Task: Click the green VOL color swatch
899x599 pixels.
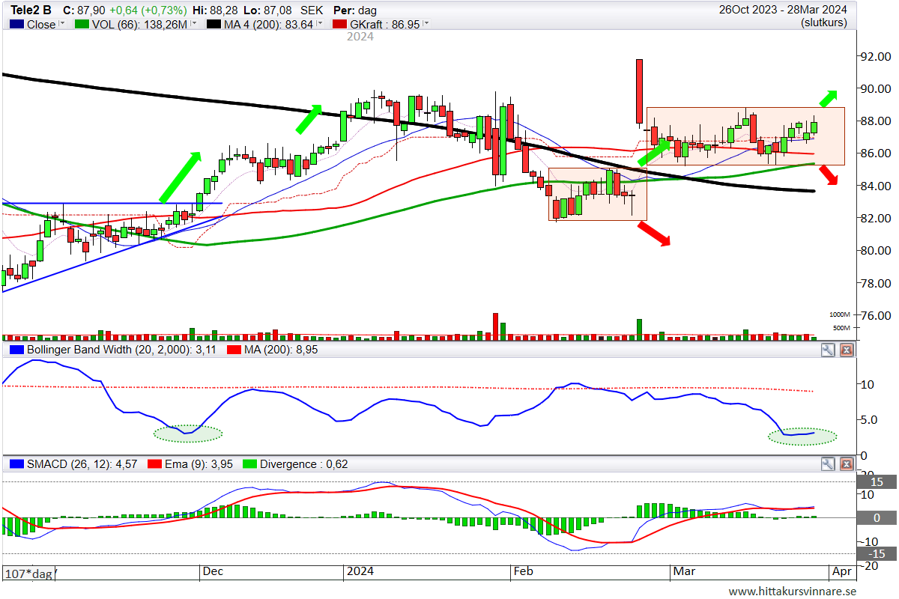Action: click(81, 24)
